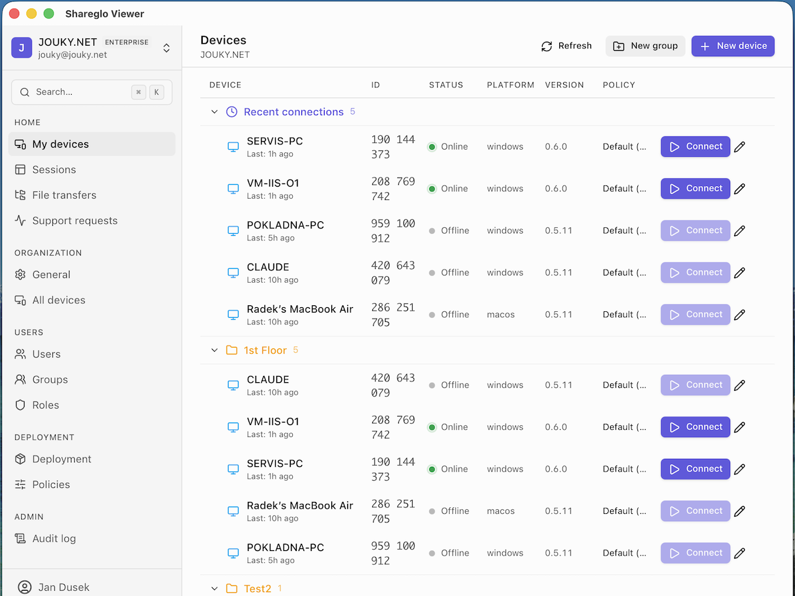The height and width of the screenshot is (596, 795).
Task: Click version 0.6.0 of VM-IIS-O1 in 1st Floor
Action: (x=556, y=427)
